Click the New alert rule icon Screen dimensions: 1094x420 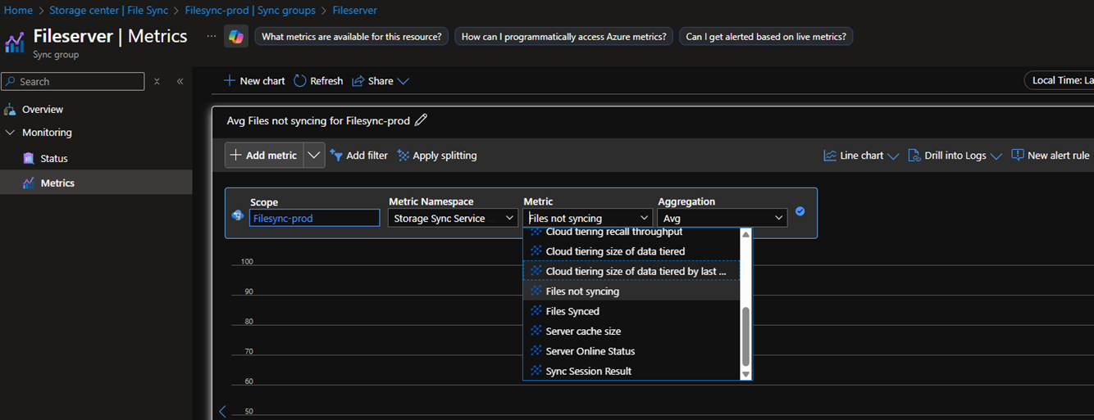tap(1018, 155)
